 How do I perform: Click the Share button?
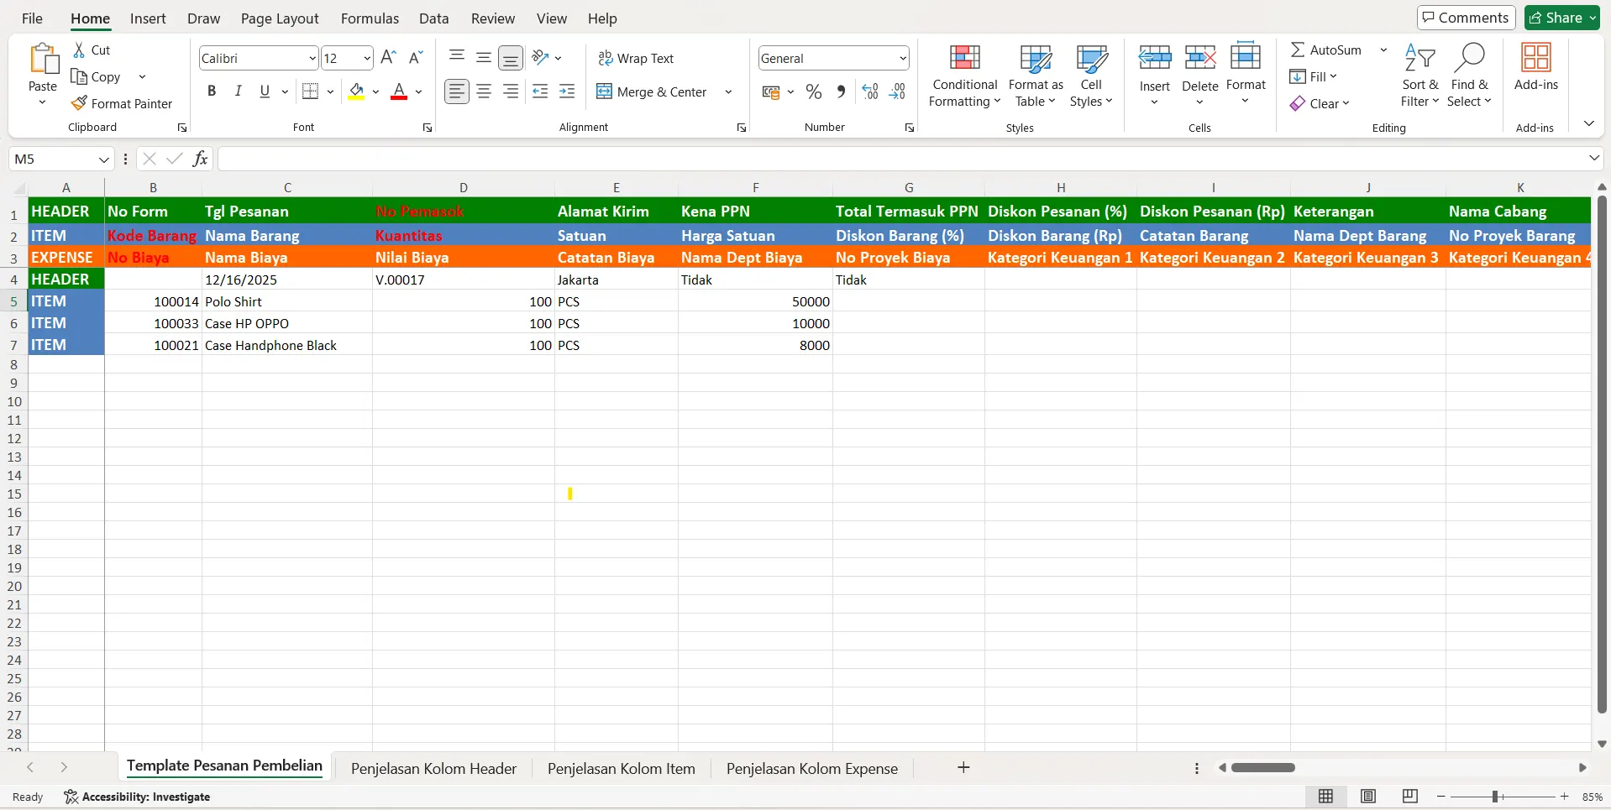[1561, 17]
